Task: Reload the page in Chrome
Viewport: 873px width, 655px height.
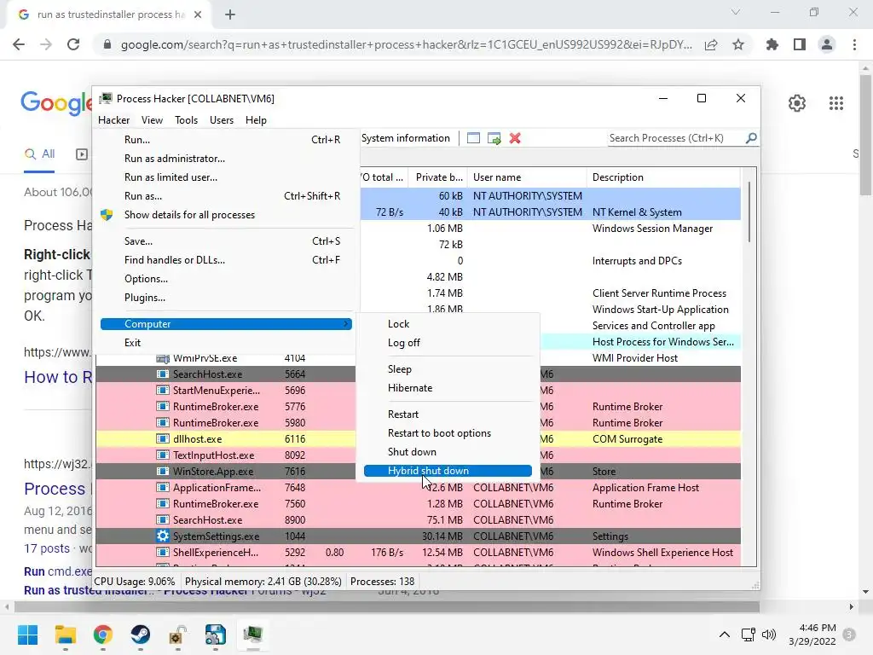Action: click(73, 44)
